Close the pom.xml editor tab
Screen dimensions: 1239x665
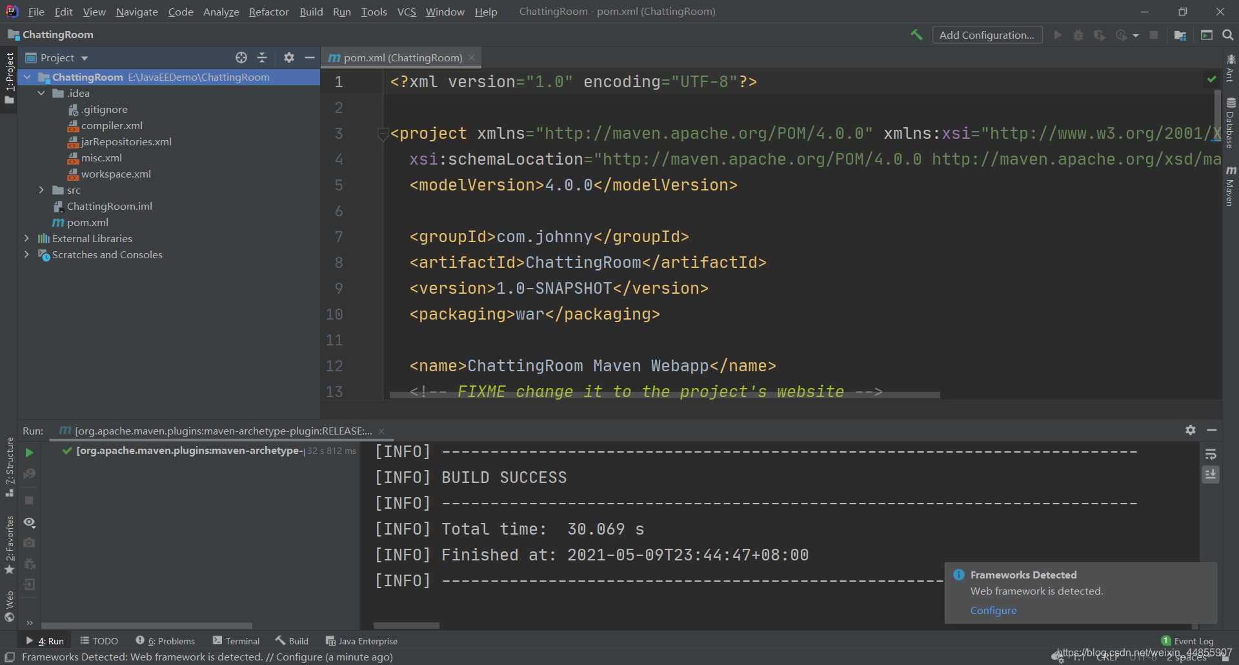tap(472, 57)
